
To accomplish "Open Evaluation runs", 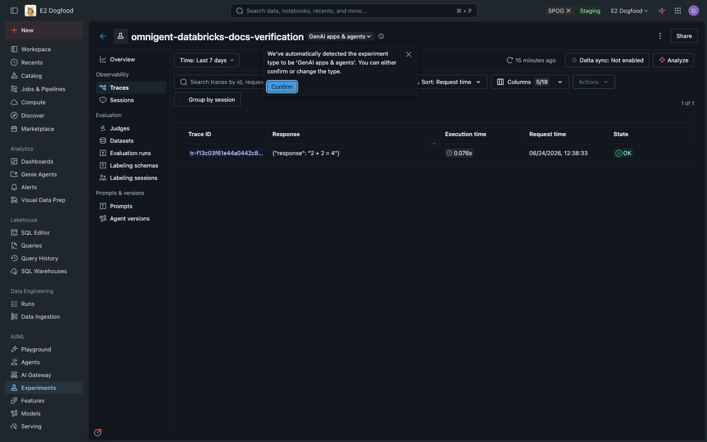I will [x=131, y=153].
